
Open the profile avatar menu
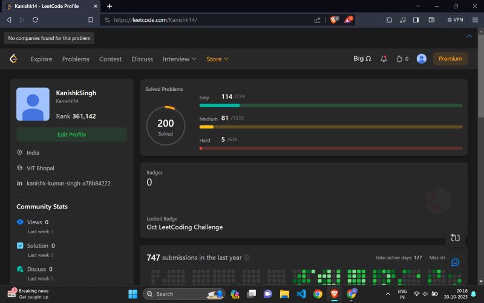[421, 59]
